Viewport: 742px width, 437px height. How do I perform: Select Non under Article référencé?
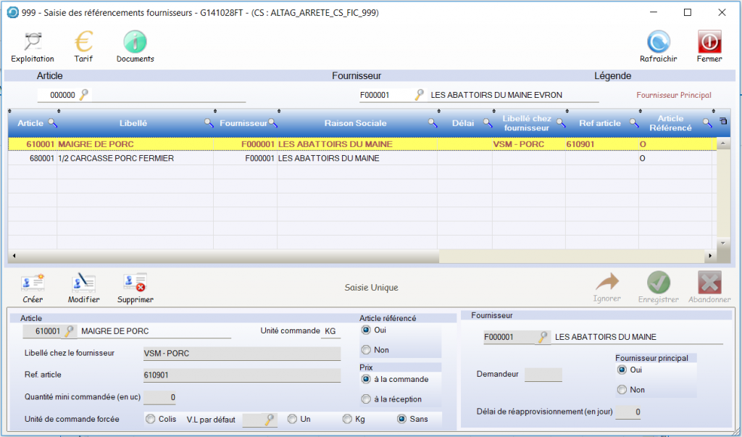(x=366, y=350)
